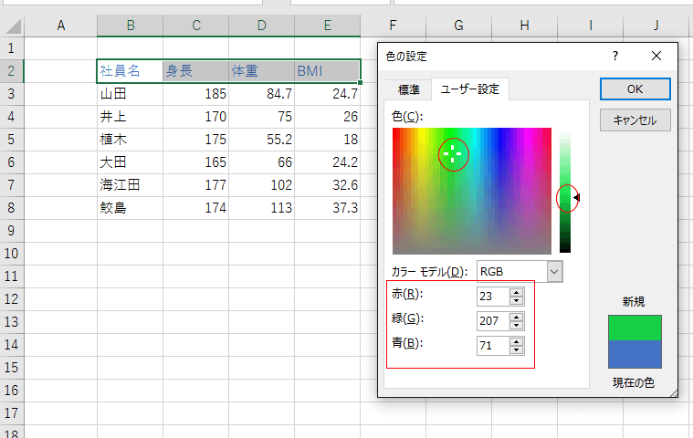Switch to the 標準 tab
Viewport: 693px width, 438px height.
coord(409,89)
